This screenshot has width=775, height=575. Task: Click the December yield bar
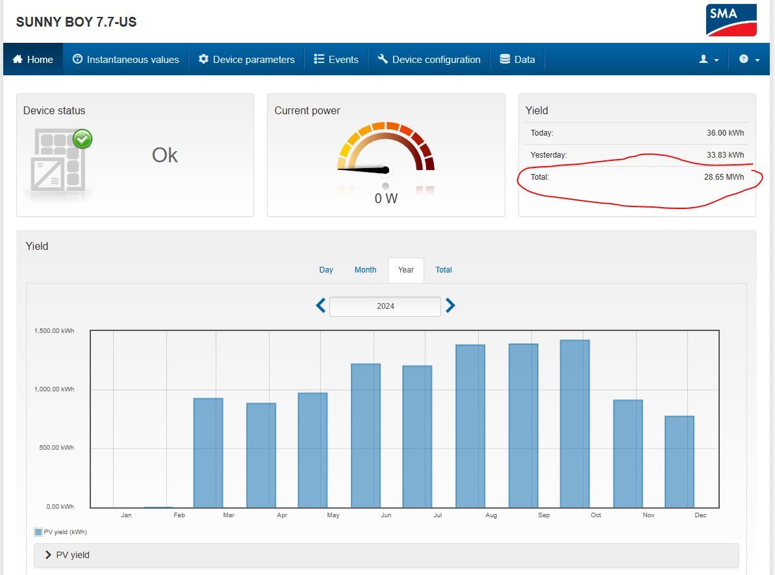tap(680, 461)
